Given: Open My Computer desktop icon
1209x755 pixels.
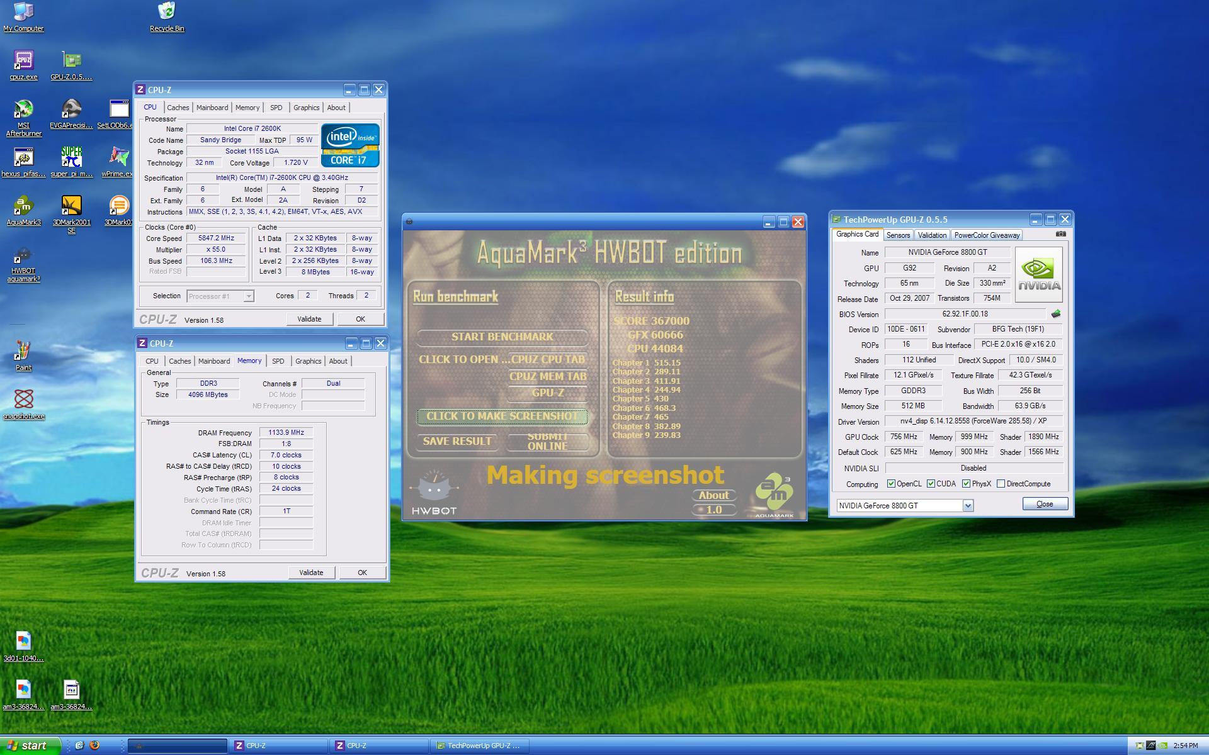Looking at the screenshot, I should [x=23, y=17].
